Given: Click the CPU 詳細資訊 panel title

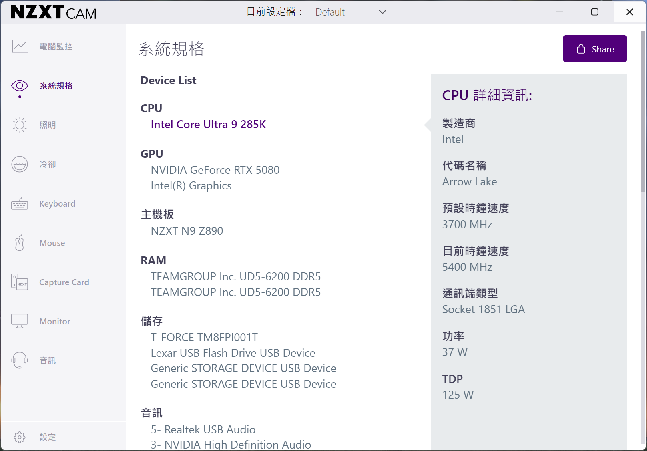Looking at the screenshot, I should [487, 95].
